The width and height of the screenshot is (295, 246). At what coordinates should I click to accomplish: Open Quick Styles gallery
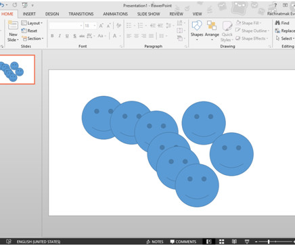click(x=227, y=31)
